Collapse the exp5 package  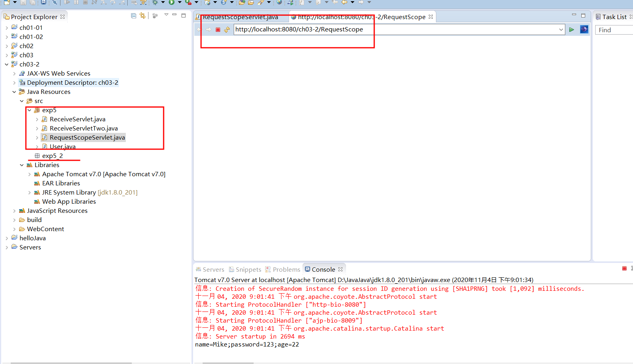point(29,110)
